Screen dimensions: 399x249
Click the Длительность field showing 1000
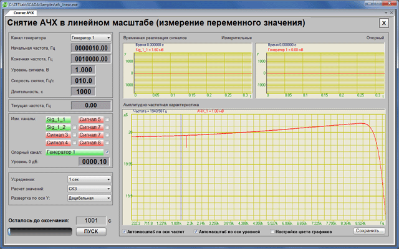(83, 92)
